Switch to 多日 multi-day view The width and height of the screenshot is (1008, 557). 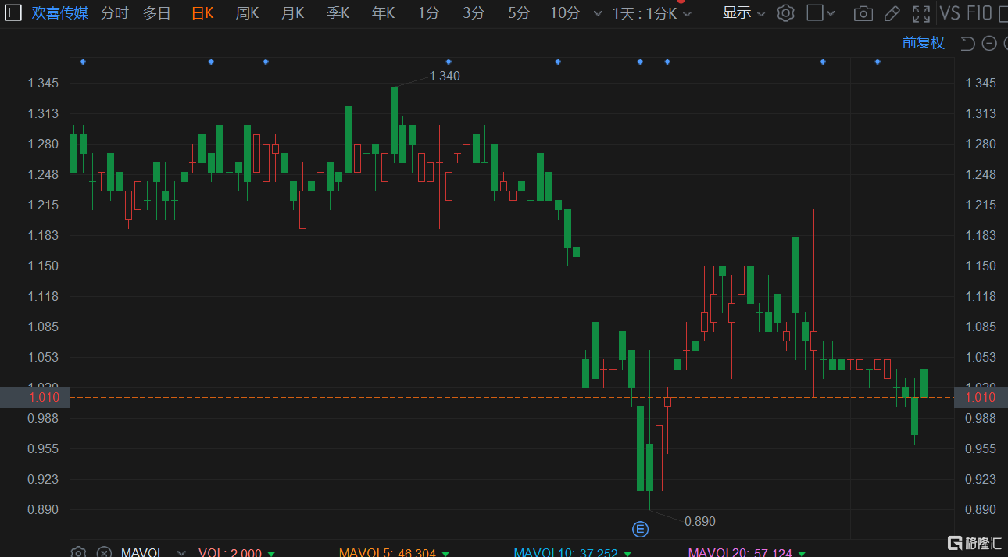tap(156, 12)
